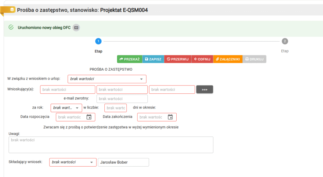
Task: Save the form with ZAPISZ
Action: point(153,59)
